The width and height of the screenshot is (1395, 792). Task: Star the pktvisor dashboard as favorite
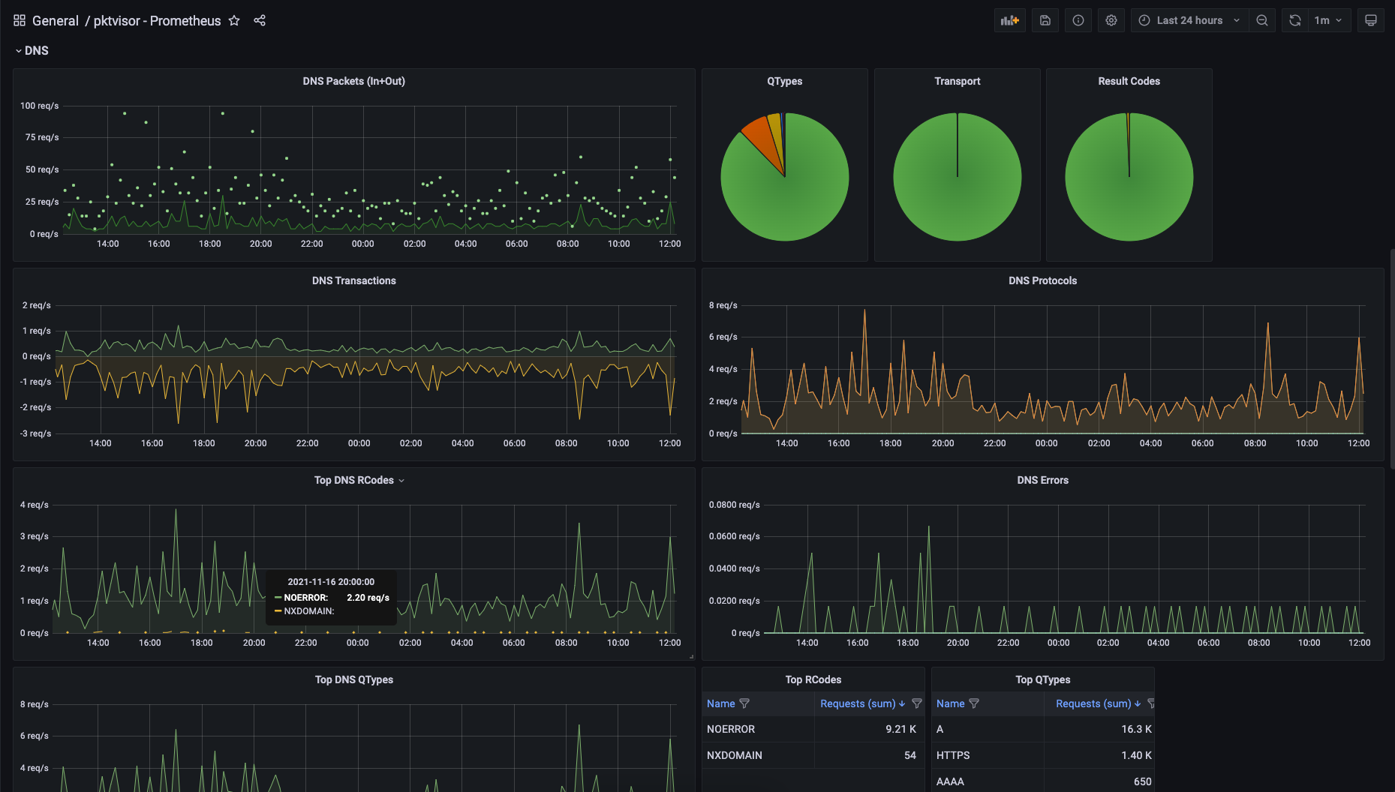click(234, 20)
